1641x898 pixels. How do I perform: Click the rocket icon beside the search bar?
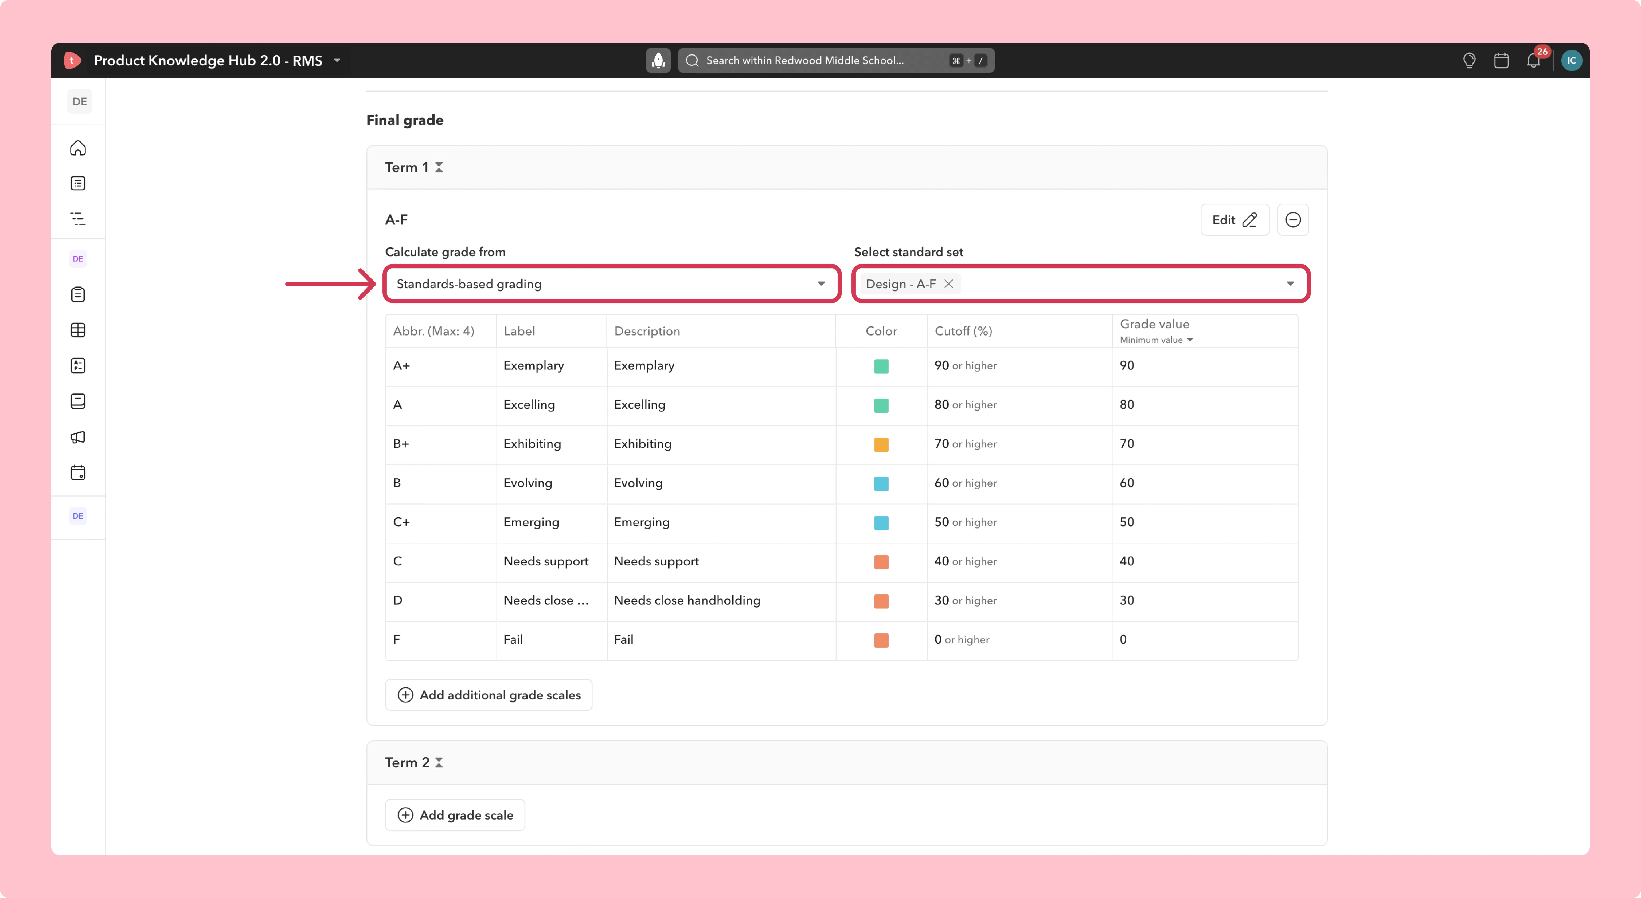(x=658, y=61)
